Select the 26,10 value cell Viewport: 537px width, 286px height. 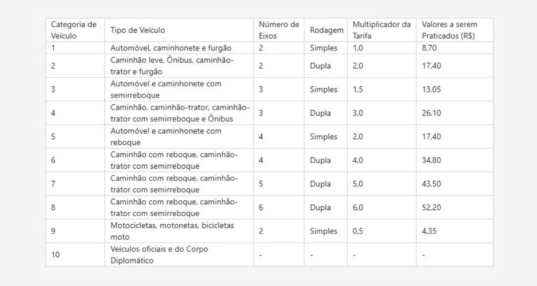point(431,113)
